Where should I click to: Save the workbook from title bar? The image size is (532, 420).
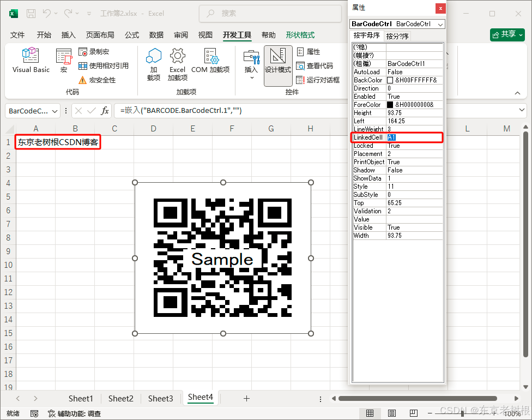click(x=31, y=14)
